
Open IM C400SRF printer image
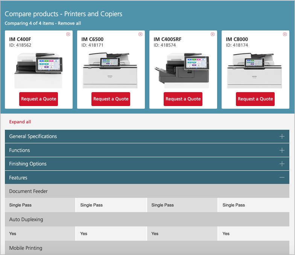point(182,70)
